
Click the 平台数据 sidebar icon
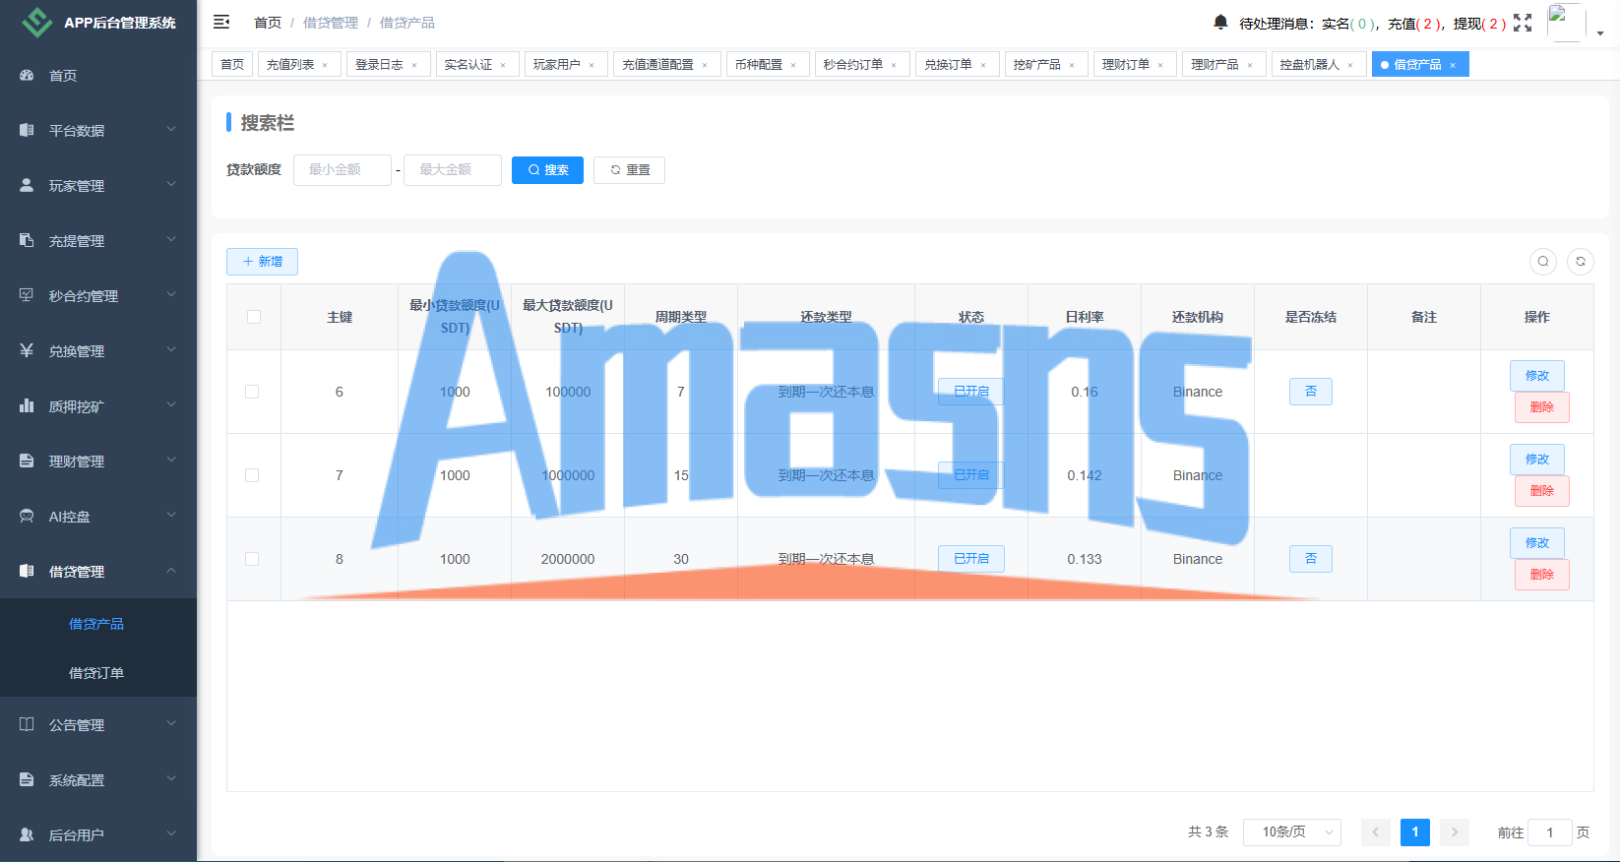(27, 130)
